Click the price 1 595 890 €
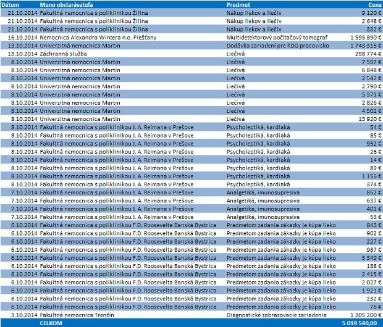Image resolution: width=383 pixels, height=327 pixels. [x=366, y=38]
